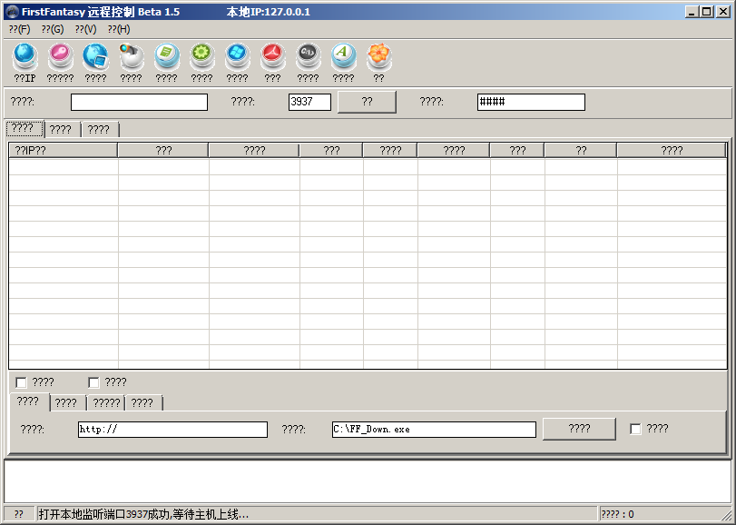Click the Windows logo toolbar icon
Image resolution: width=736 pixels, height=525 pixels.
237,56
